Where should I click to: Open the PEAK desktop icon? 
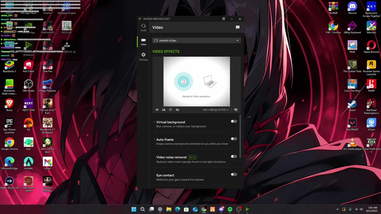[x=352, y=47]
